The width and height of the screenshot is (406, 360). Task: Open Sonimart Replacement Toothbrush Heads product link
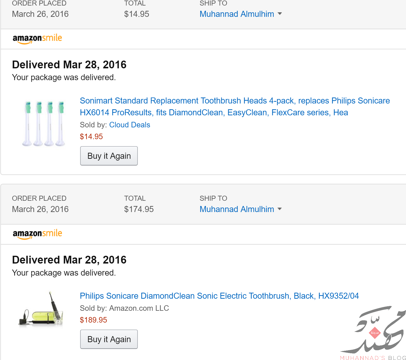pyautogui.click(x=235, y=107)
